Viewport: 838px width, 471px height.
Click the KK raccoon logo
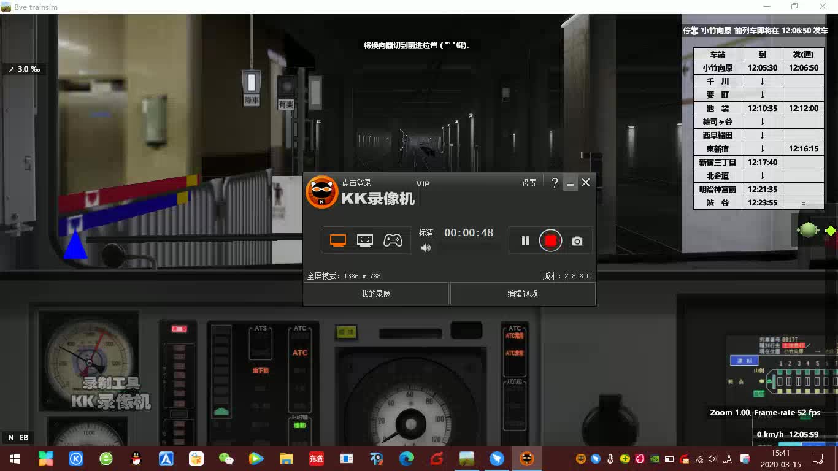[x=321, y=192]
